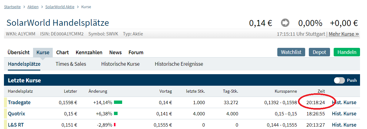
Task: Switch to the Chart tab
Action: pos(62,52)
